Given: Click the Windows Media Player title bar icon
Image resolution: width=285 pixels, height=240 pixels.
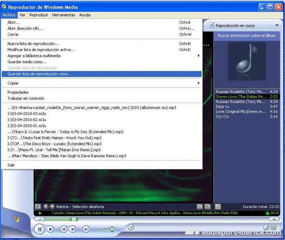Looking at the screenshot, I should coord(4,7).
